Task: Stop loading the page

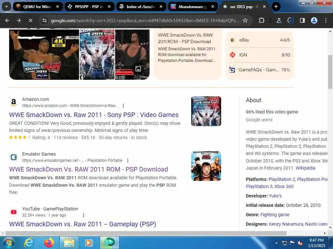Action: click(x=30, y=20)
